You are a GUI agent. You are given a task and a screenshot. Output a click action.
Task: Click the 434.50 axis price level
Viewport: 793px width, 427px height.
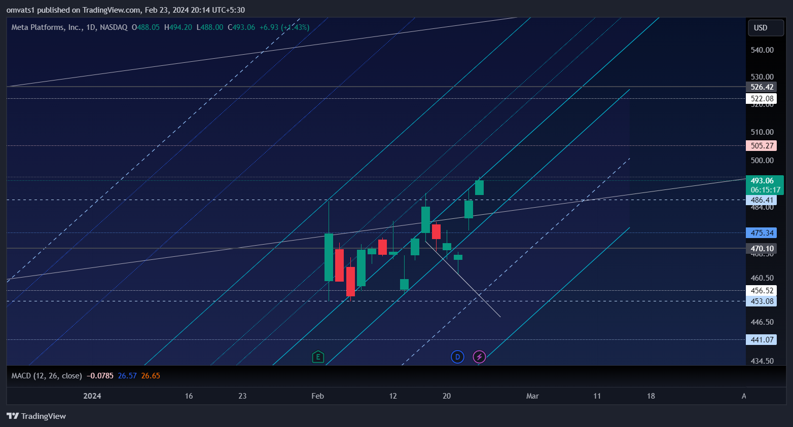pyautogui.click(x=762, y=361)
